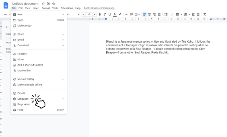This screenshot has height=137, width=227.
Task: Insert a bulleted list
Action: click(178, 15)
